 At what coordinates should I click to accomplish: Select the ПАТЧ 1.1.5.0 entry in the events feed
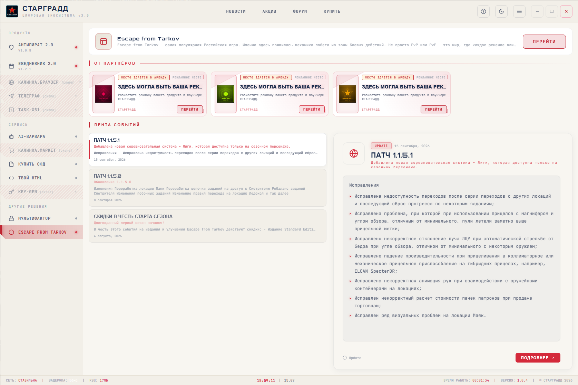click(x=207, y=188)
